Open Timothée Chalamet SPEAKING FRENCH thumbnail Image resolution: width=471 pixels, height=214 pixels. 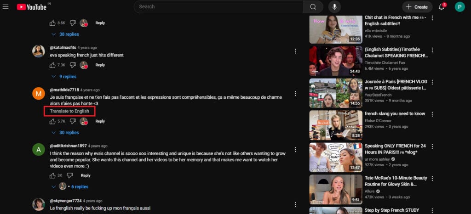(x=336, y=61)
